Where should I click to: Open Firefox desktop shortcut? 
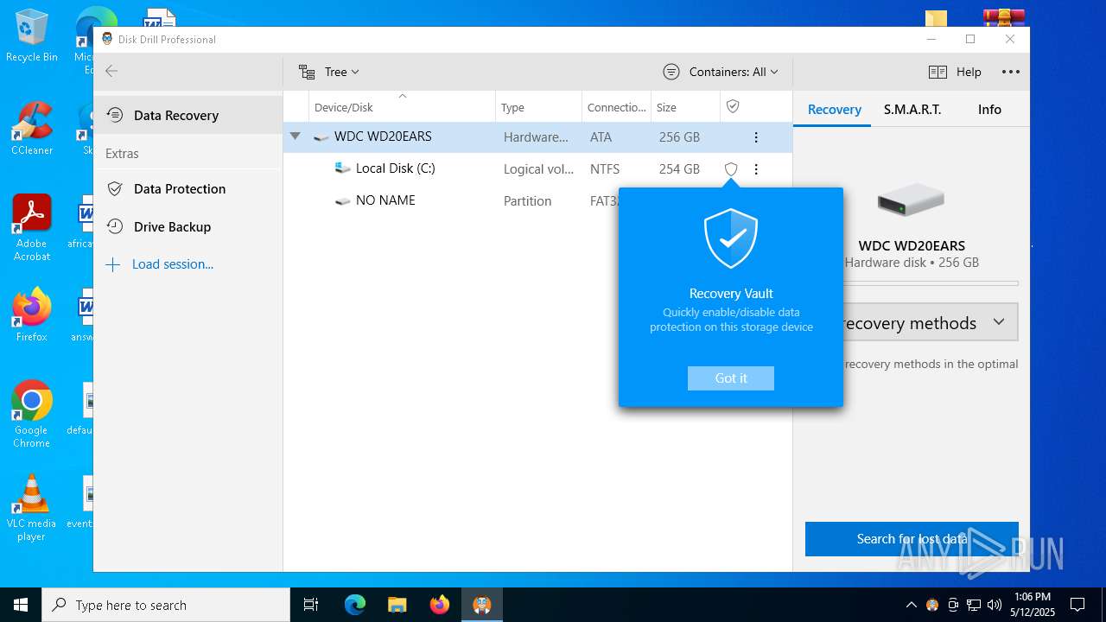point(32,314)
